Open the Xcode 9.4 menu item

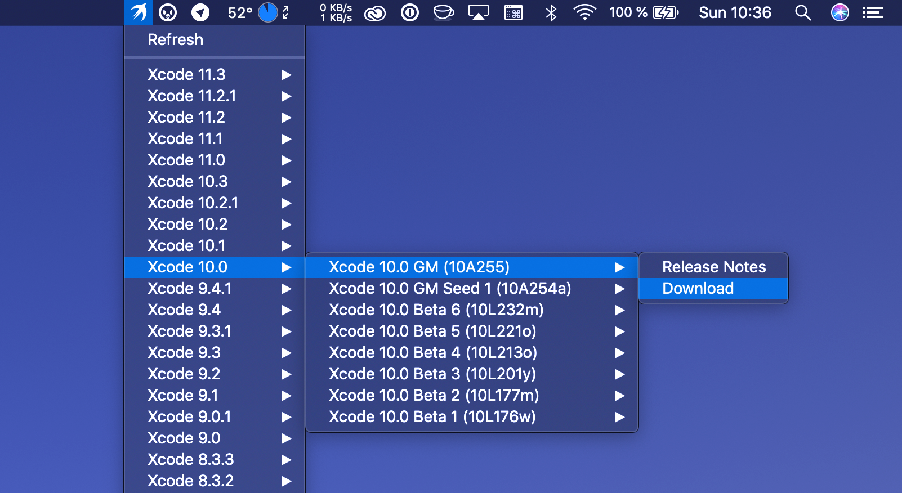tap(215, 310)
